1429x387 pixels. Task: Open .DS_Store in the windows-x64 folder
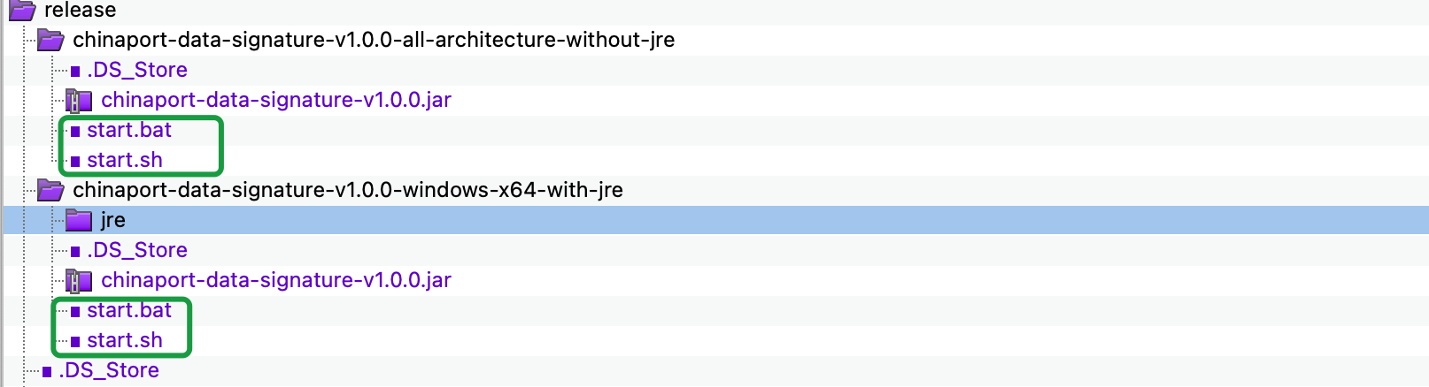137,250
